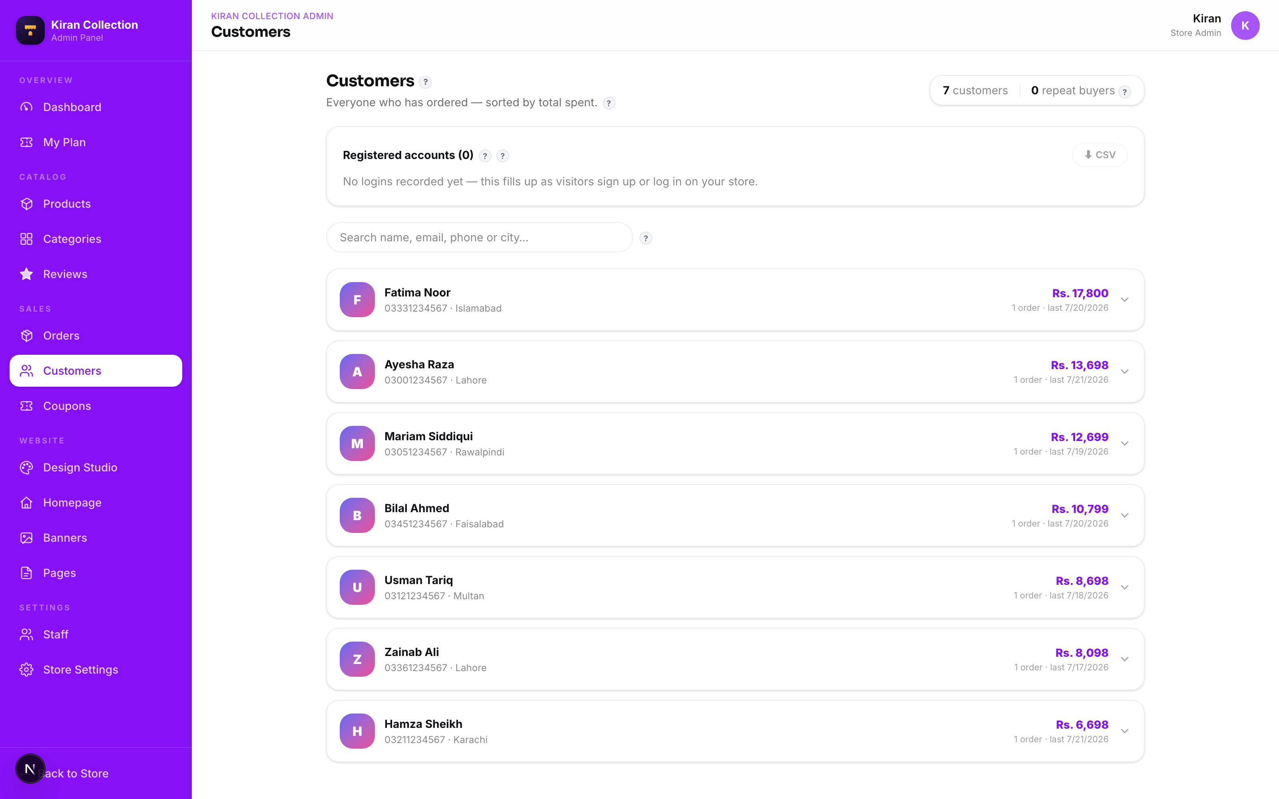Image resolution: width=1279 pixels, height=799 pixels.
Task: Click the Kiran Collection logo icon
Action: (30, 30)
